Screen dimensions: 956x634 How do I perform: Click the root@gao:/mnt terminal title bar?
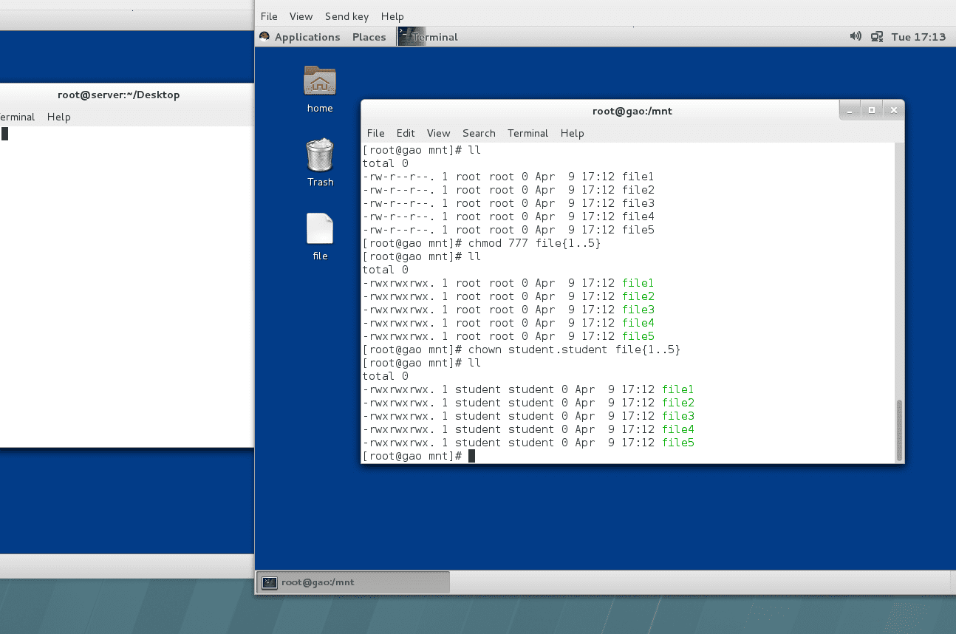tap(632, 111)
